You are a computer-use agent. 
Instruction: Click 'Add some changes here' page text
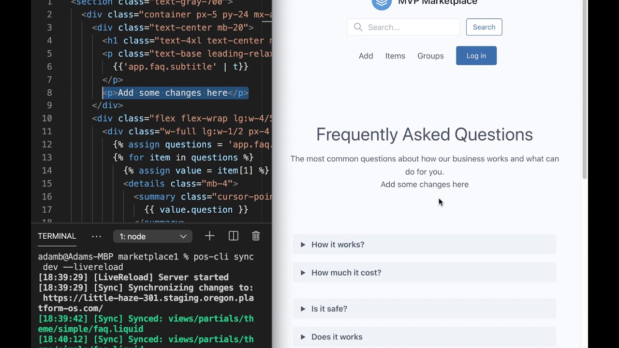click(x=425, y=184)
